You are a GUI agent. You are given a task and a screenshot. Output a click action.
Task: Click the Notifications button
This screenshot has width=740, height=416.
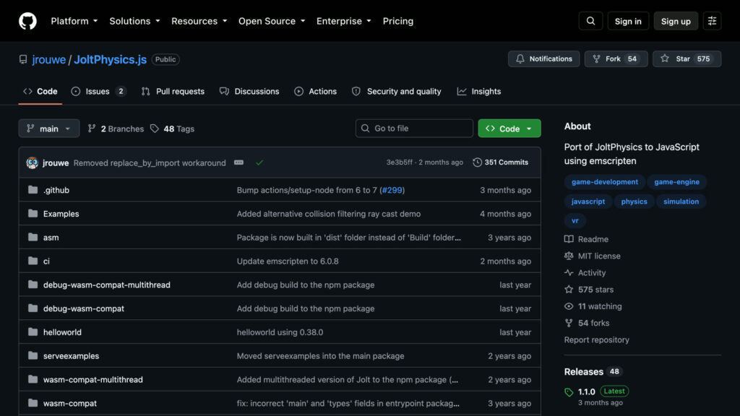click(x=543, y=59)
